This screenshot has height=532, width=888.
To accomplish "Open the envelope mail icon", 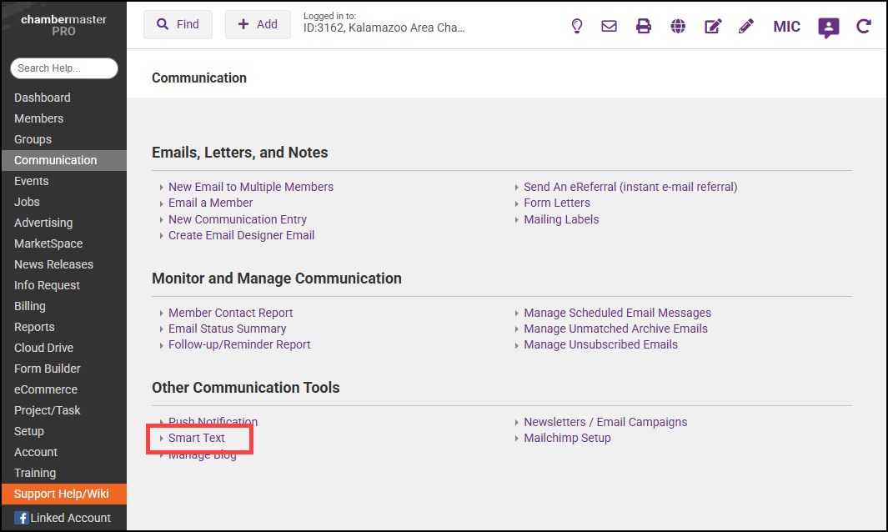I will tap(610, 26).
